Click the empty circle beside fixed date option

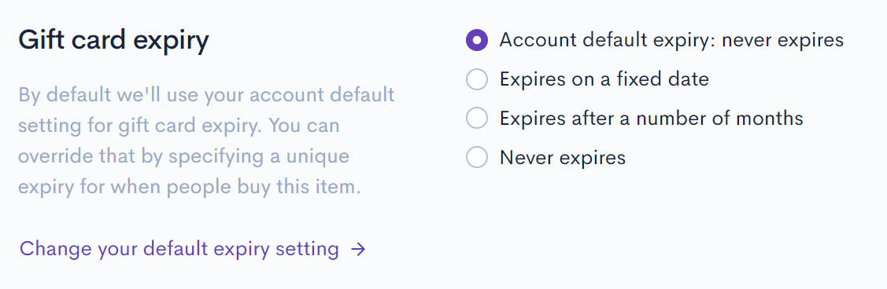click(477, 79)
